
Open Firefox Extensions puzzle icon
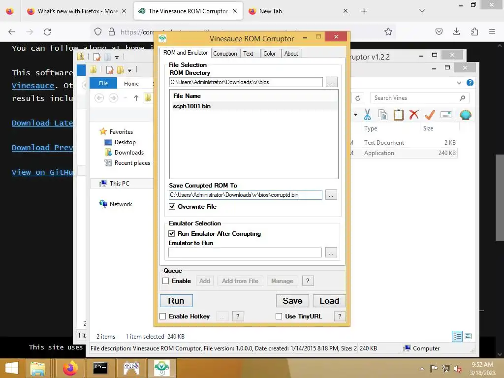474,31
